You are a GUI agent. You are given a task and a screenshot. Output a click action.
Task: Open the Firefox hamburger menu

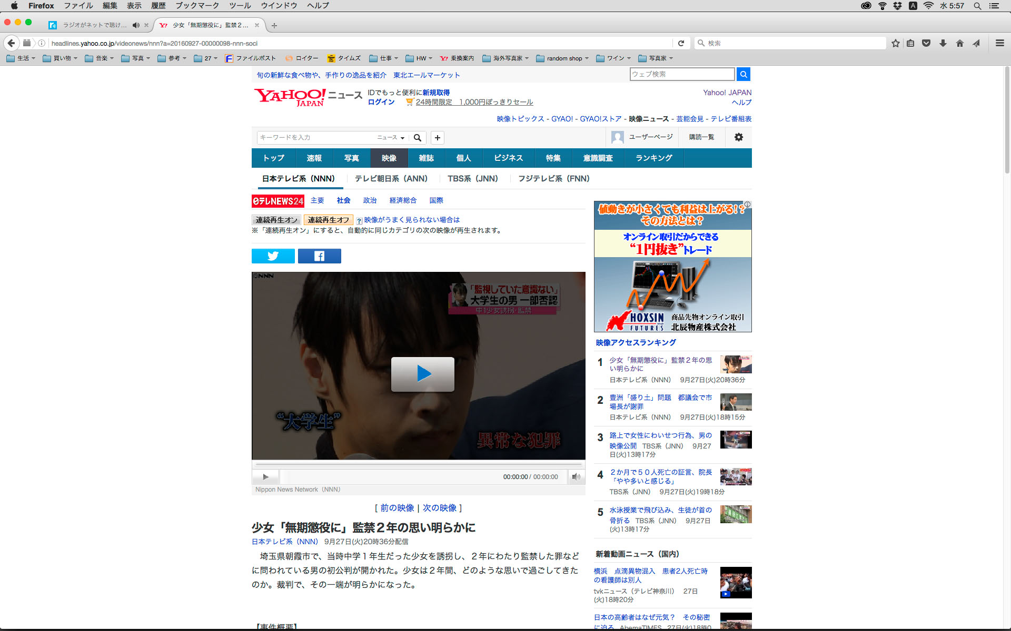999,43
